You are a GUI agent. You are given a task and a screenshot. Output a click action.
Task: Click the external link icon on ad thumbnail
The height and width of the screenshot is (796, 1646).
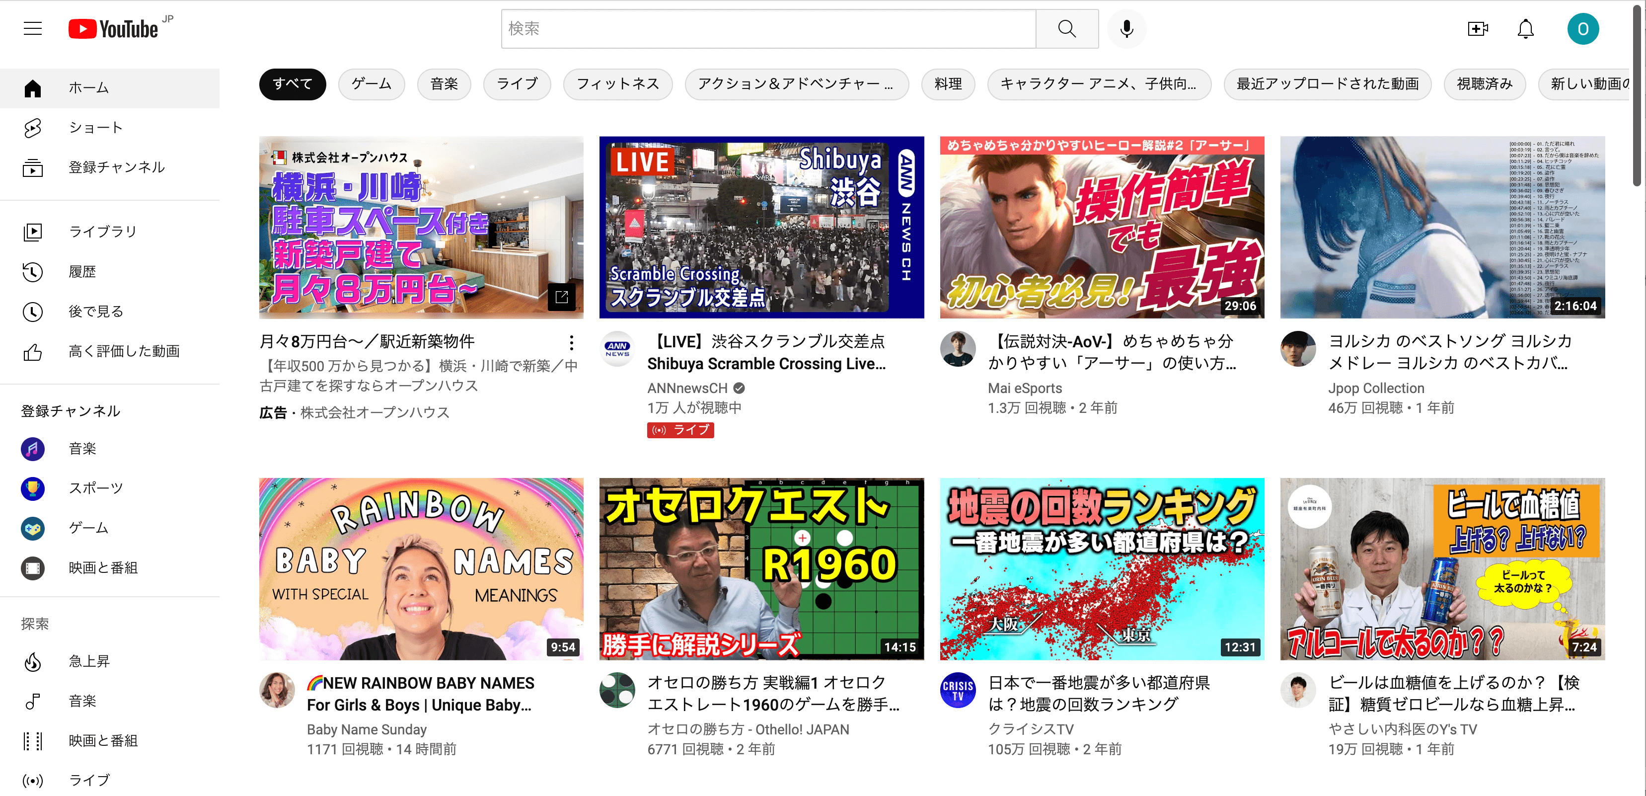[x=561, y=297]
